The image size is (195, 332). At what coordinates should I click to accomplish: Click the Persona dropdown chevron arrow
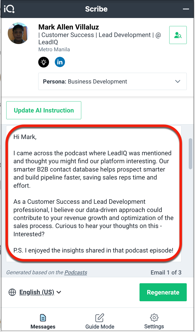tap(178, 81)
